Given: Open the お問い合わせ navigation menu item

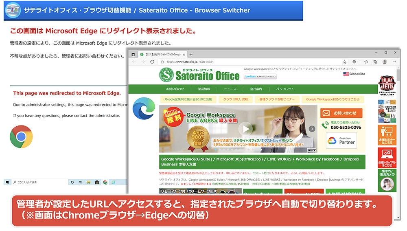Looking at the screenshot, I should pyautogui.click(x=175, y=89).
